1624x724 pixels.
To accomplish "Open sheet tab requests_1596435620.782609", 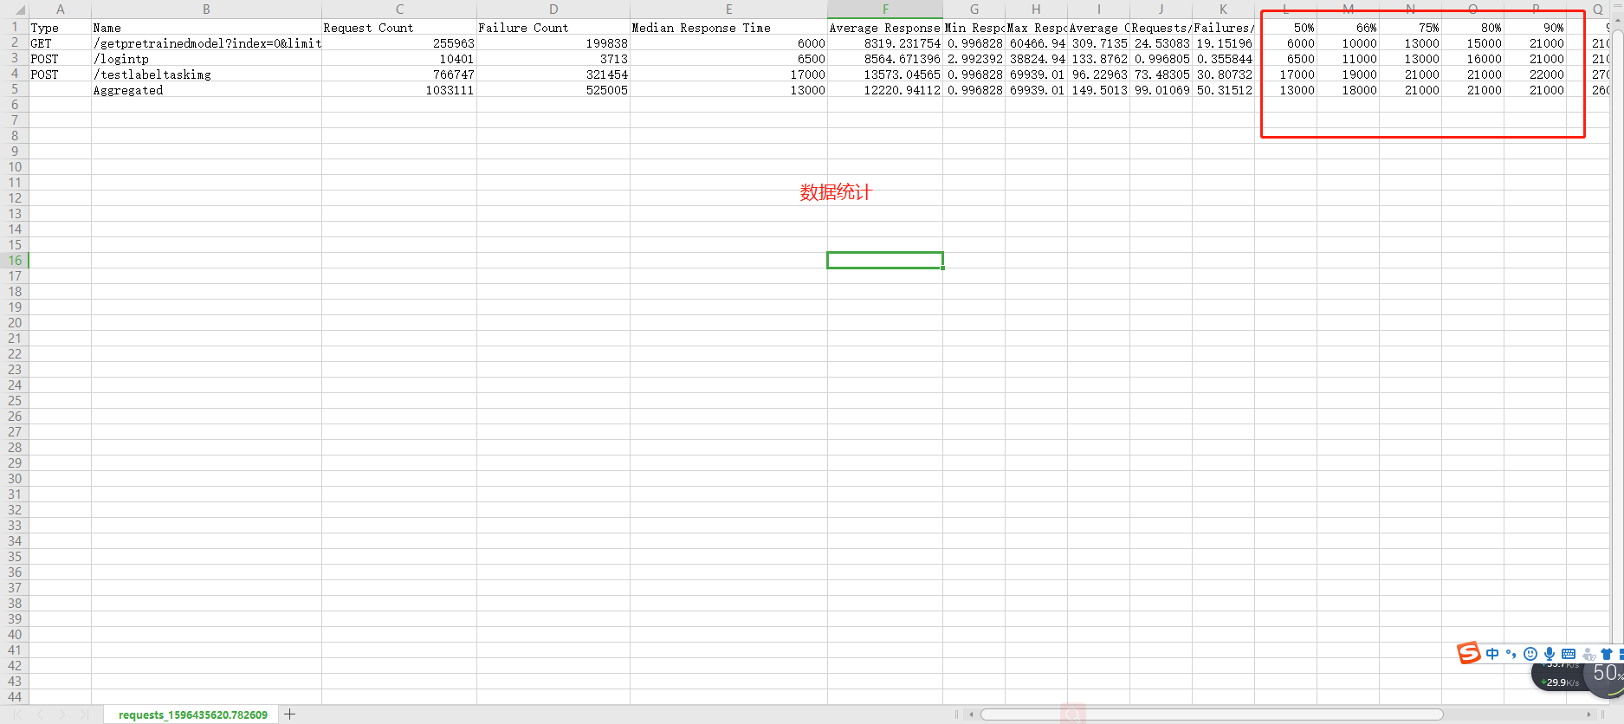I will (x=193, y=714).
